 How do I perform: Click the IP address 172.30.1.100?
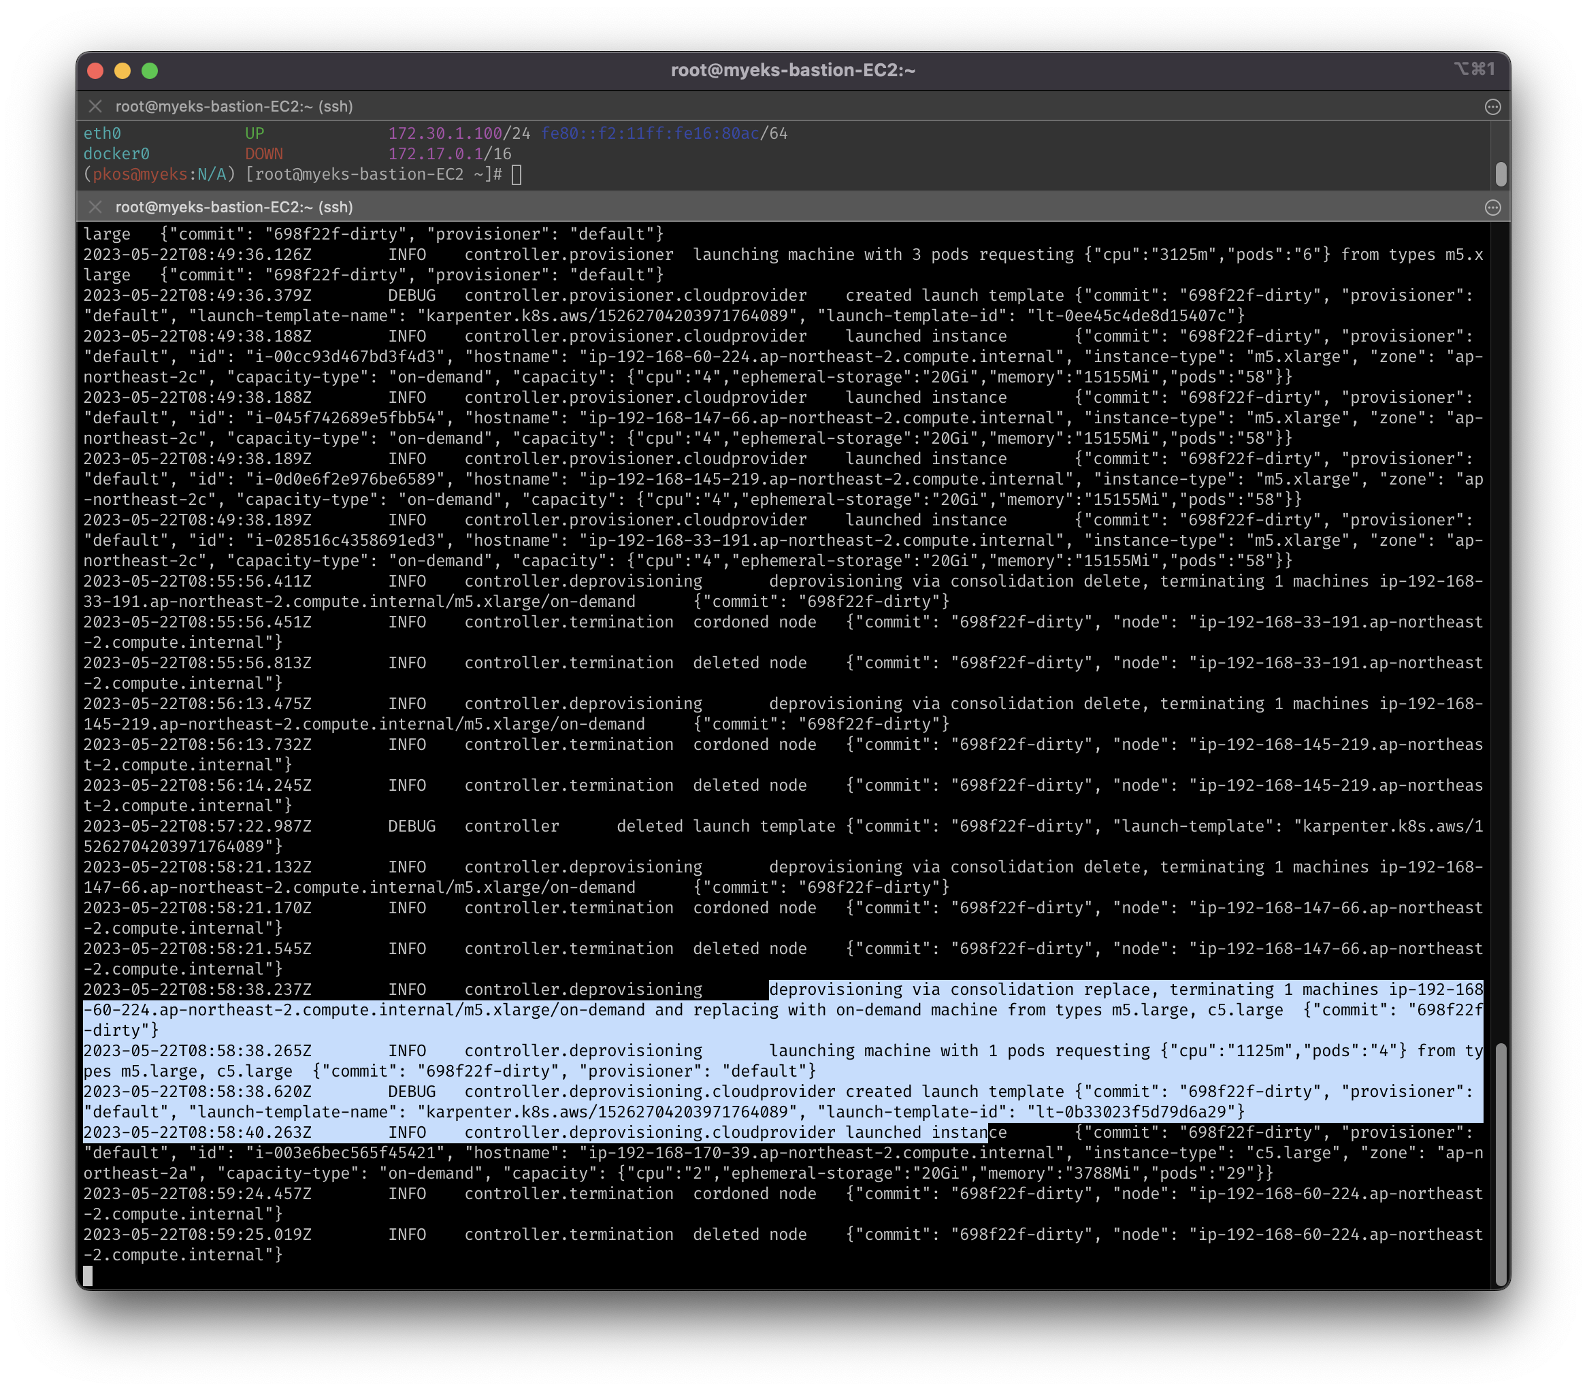pyautogui.click(x=446, y=133)
